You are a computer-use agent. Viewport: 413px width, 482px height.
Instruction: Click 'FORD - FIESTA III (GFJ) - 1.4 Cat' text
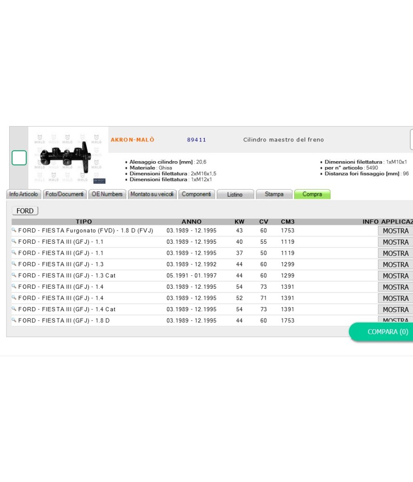[x=67, y=309]
